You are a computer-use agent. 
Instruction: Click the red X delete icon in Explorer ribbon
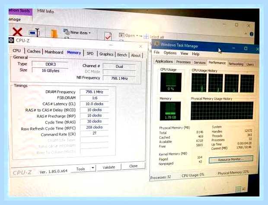pyautogui.click(x=17, y=32)
